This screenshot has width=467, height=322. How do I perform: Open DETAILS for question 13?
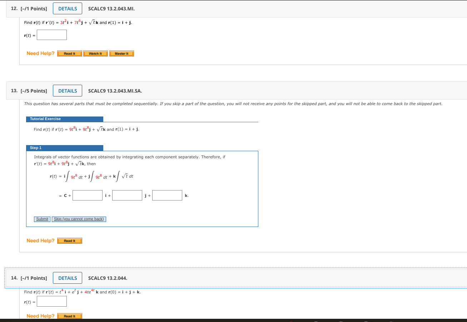click(67, 90)
